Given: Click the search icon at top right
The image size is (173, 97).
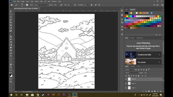Looking at the screenshot, I should [154, 5].
